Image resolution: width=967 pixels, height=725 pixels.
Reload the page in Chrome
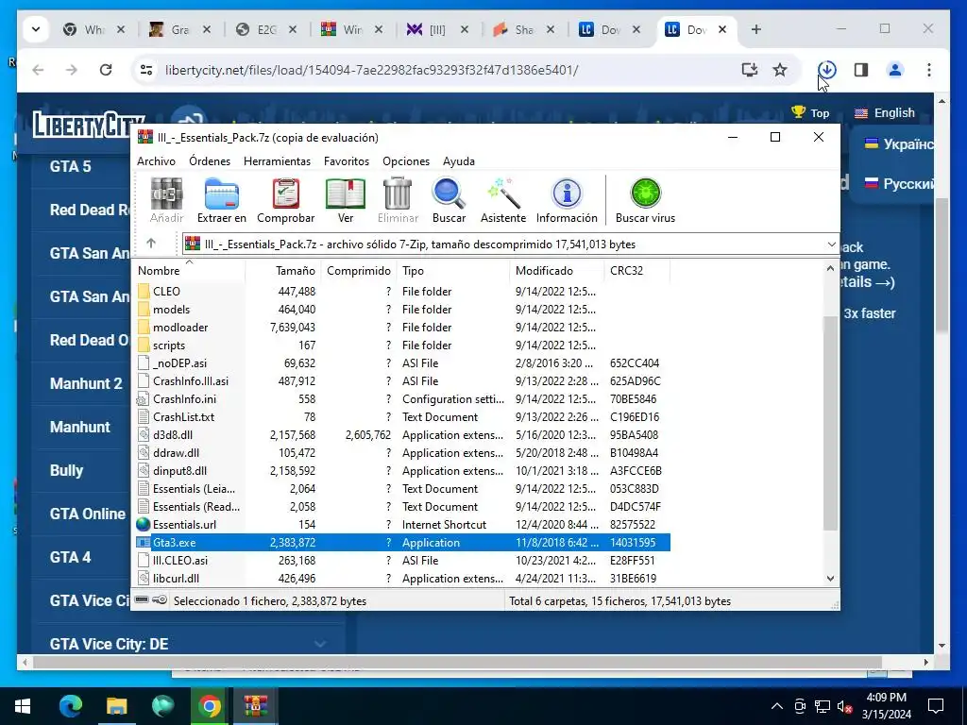106,70
